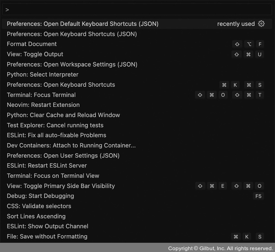Choose Python: Select Interpreter
The image size is (275, 252).
pos(43,74)
